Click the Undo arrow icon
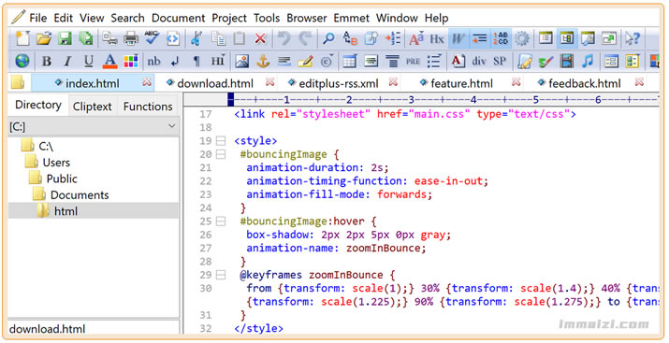669x343 pixels. click(284, 38)
